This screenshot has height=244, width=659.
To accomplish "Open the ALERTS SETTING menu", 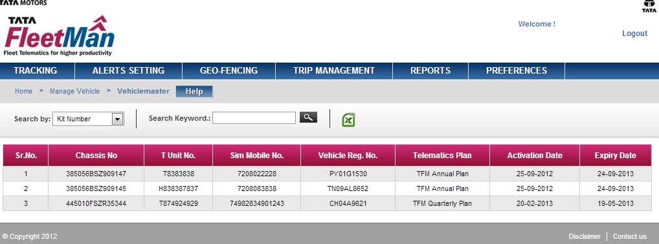I will pyautogui.click(x=129, y=71).
